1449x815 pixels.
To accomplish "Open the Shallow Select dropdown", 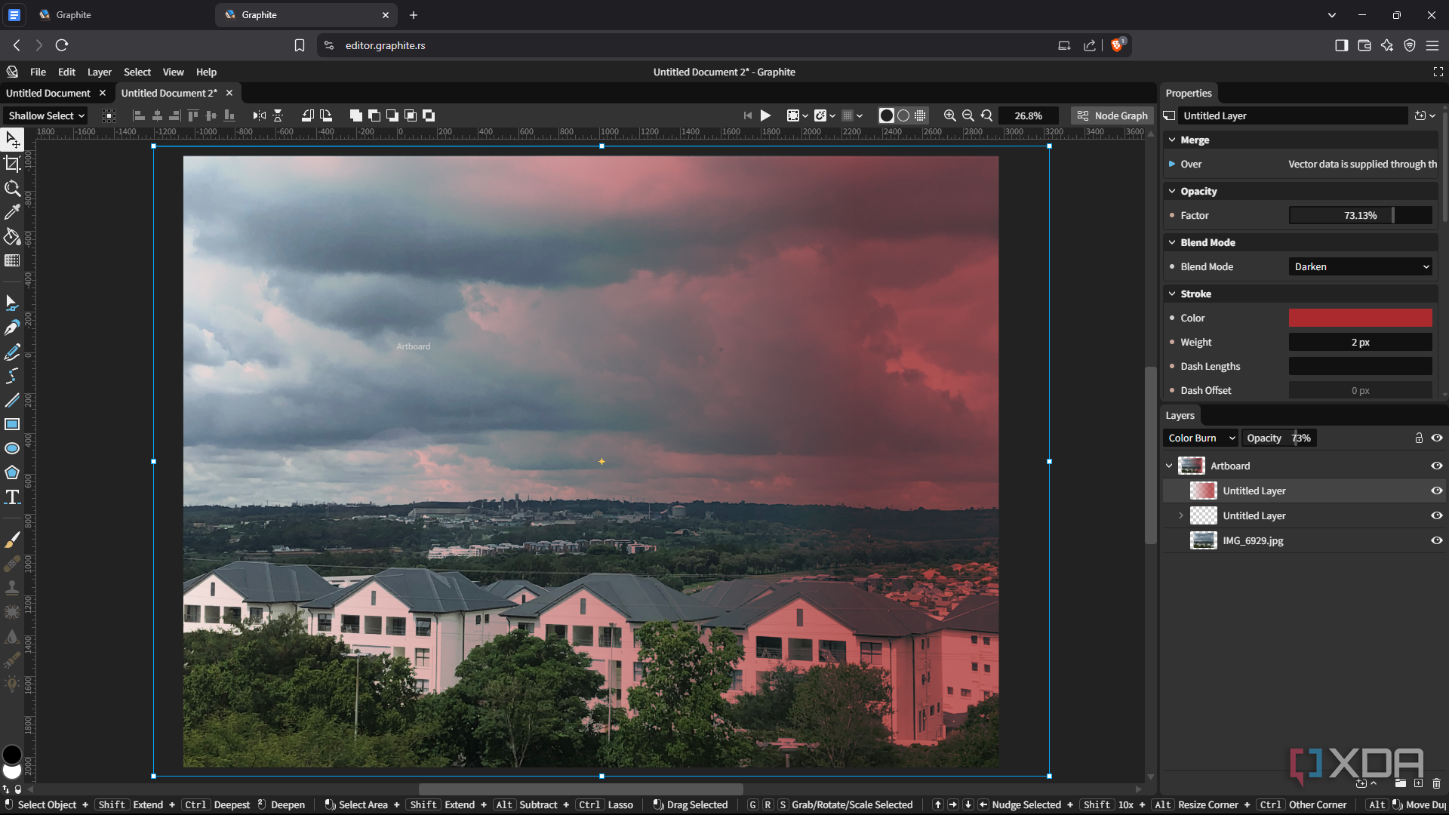I will pos(45,115).
